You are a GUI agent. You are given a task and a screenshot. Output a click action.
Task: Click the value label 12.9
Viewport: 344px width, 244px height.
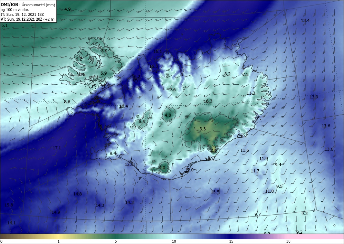pos(129,165)
